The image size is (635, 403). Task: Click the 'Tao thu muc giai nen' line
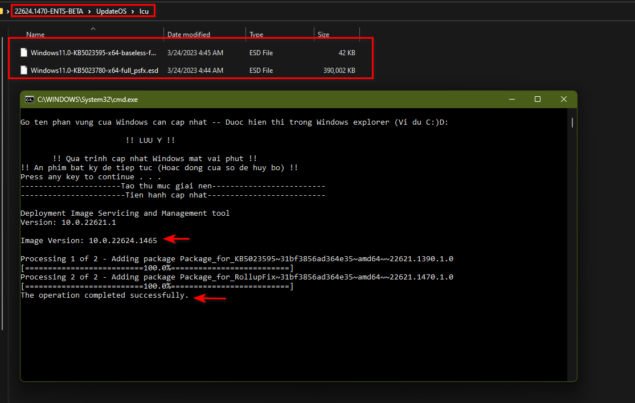173,186
